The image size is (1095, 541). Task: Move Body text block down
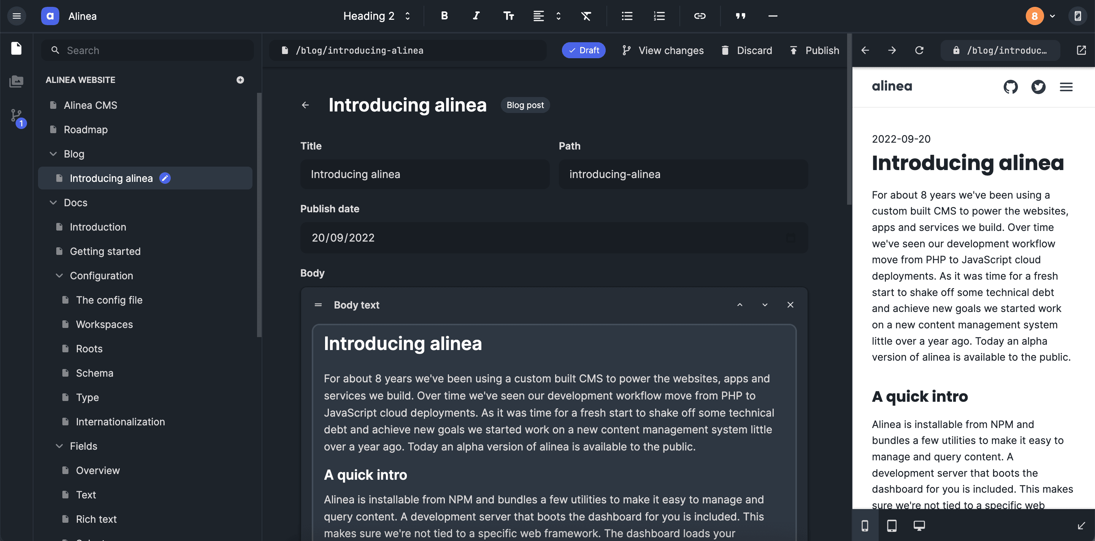[765, 305]
